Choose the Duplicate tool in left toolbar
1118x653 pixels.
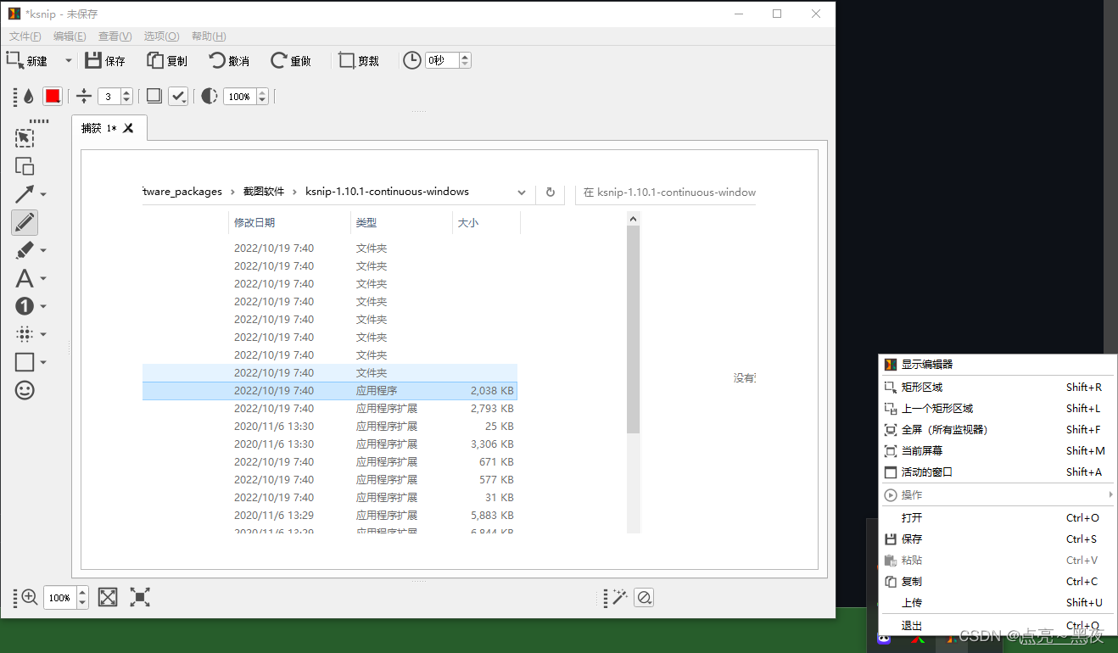[25, 166]
